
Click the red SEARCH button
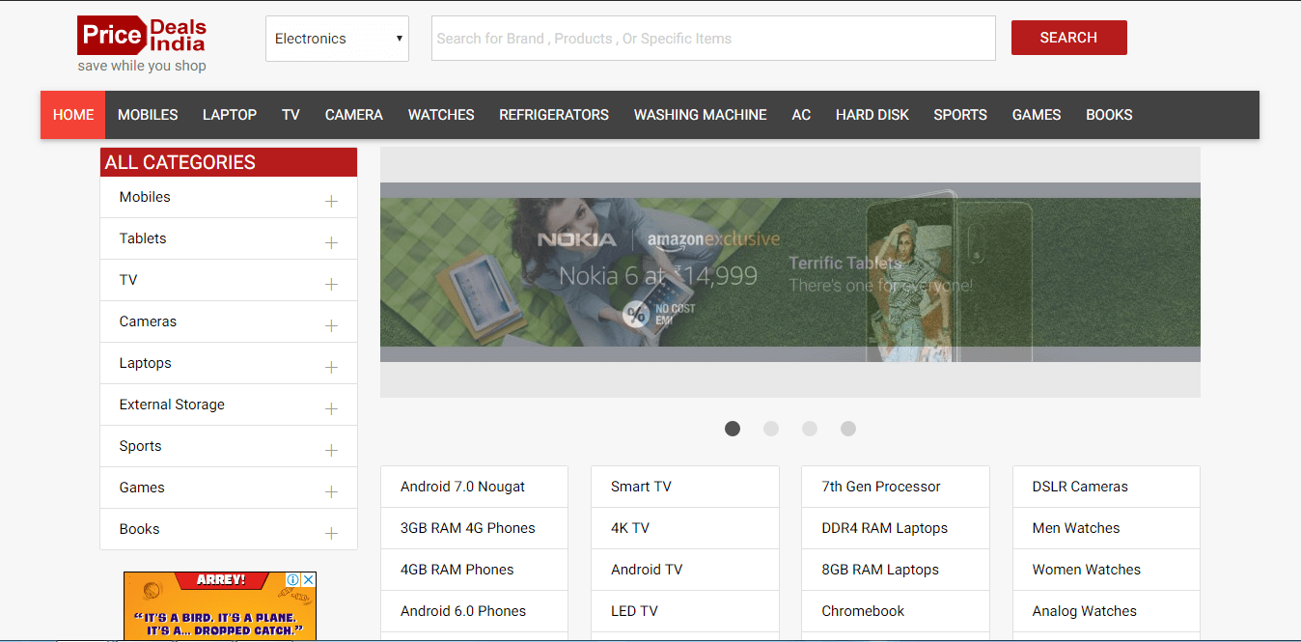coord(1068,38)
